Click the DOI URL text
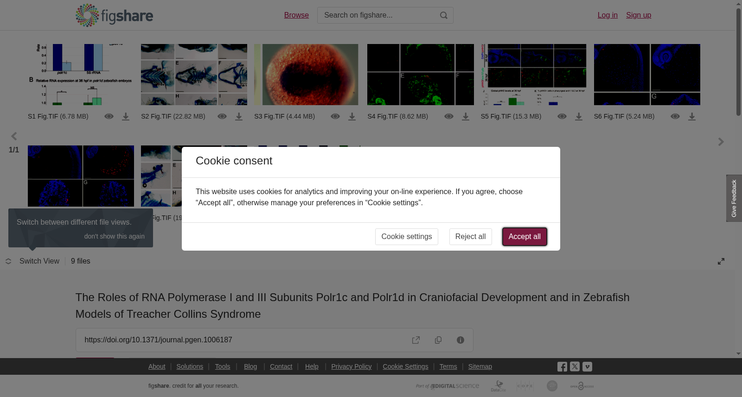The width and height of the screenshot is (742, 397). 158,340
